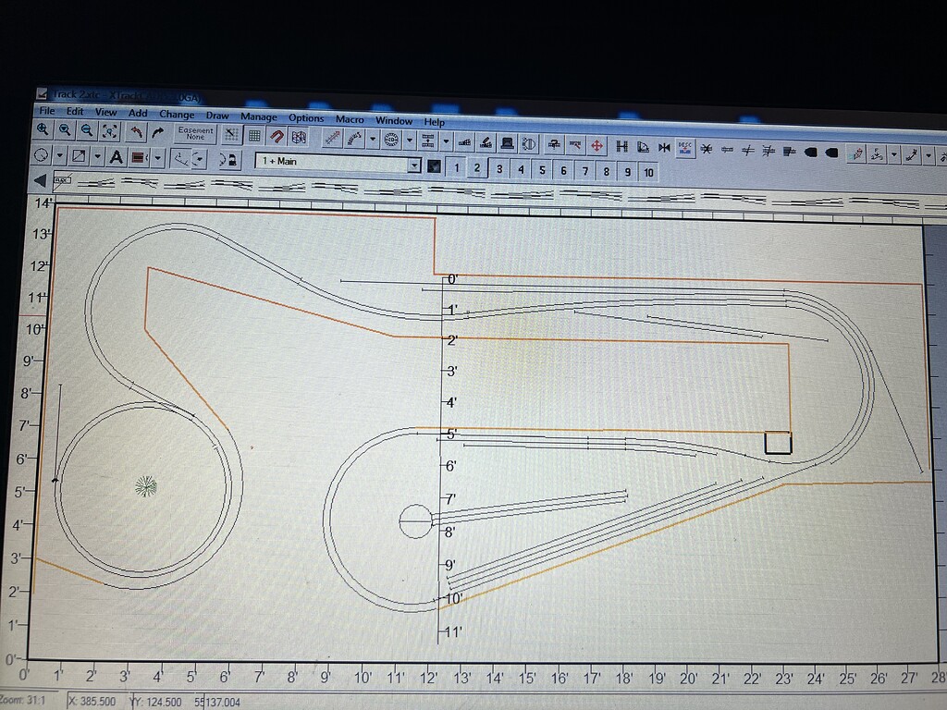Toggle layer 2 visibility button
The height and width of the screenshot is (710, 947).
point(478,168)
